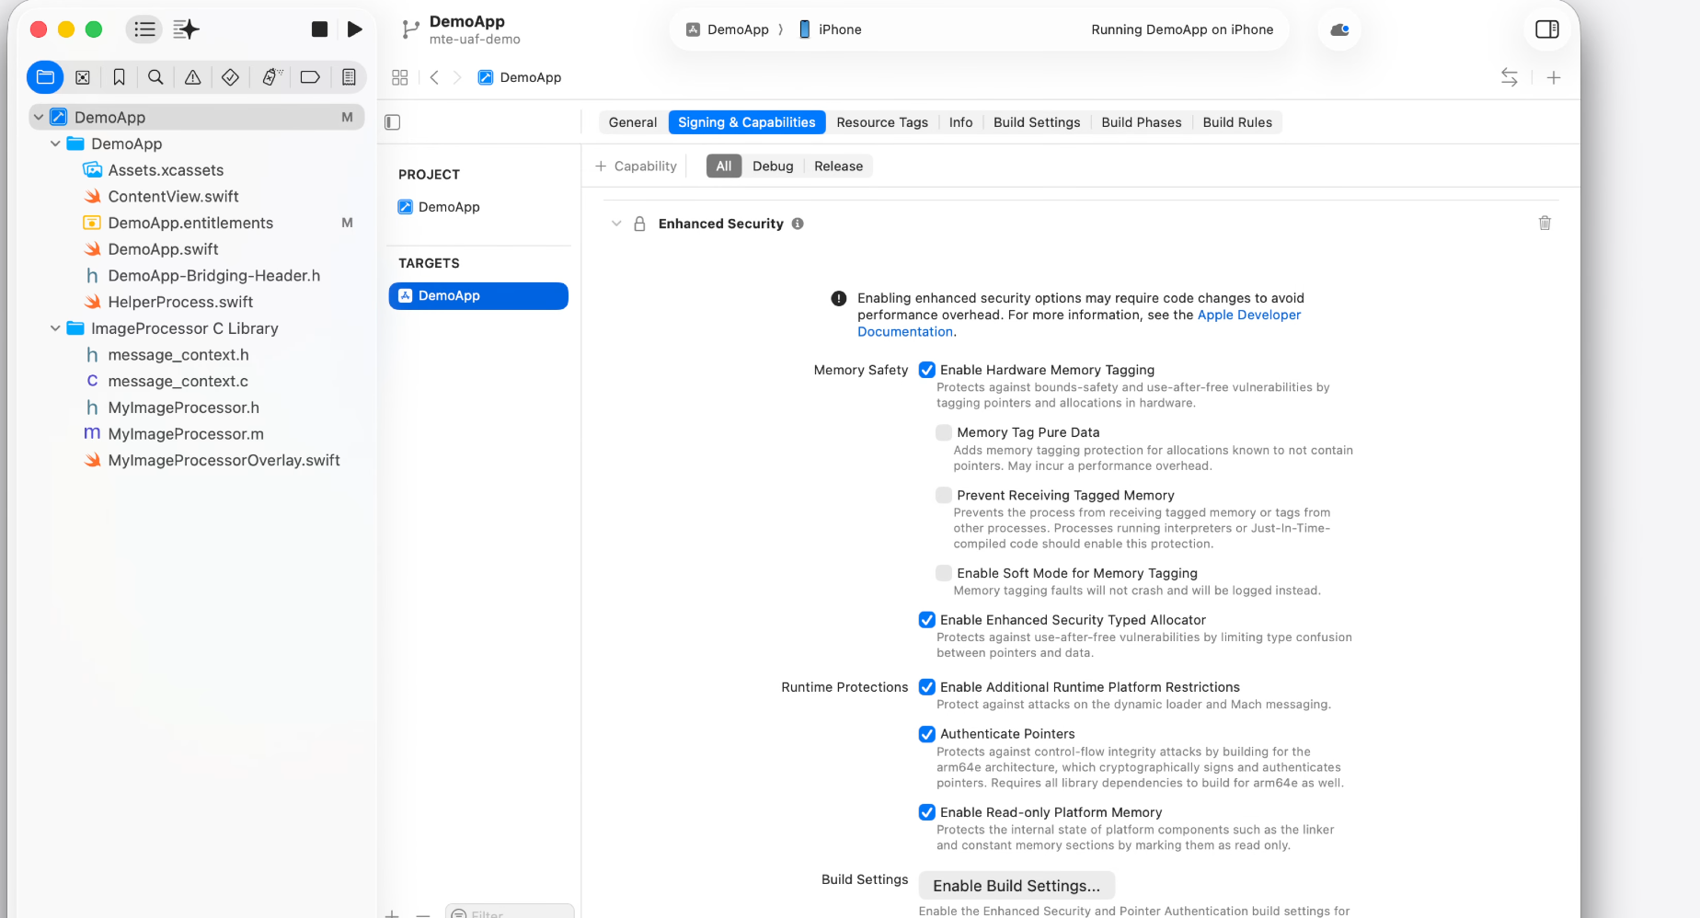The height and width of the screenshot is (918, 1700).
Task: Click the source control branch icon
Action: click(x=410, y=29)
